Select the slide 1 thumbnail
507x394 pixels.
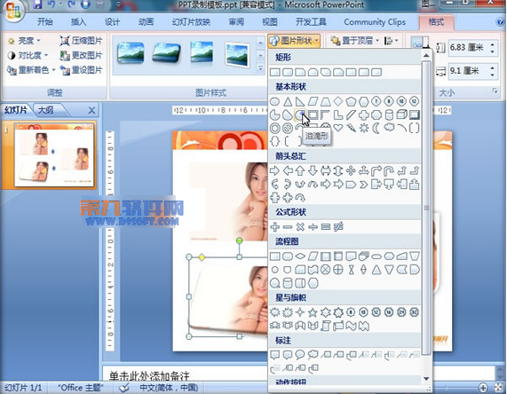tap(53, 155)
